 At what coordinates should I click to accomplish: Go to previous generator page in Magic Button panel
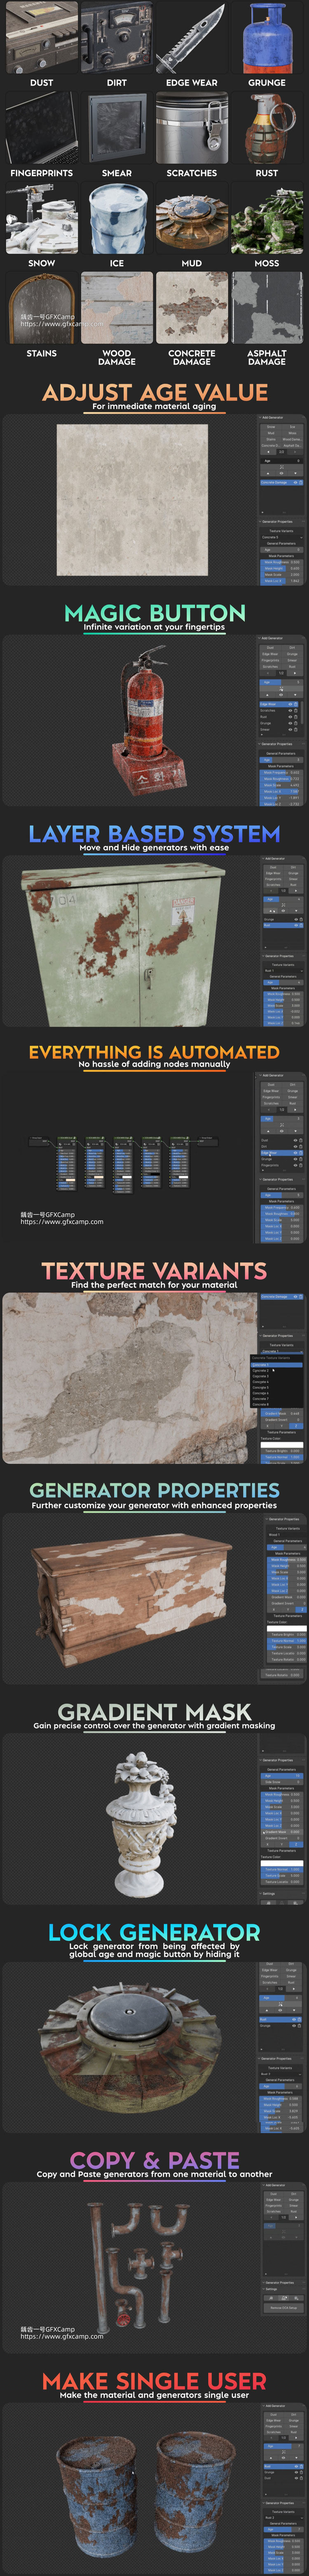click(x=268, y=673)
